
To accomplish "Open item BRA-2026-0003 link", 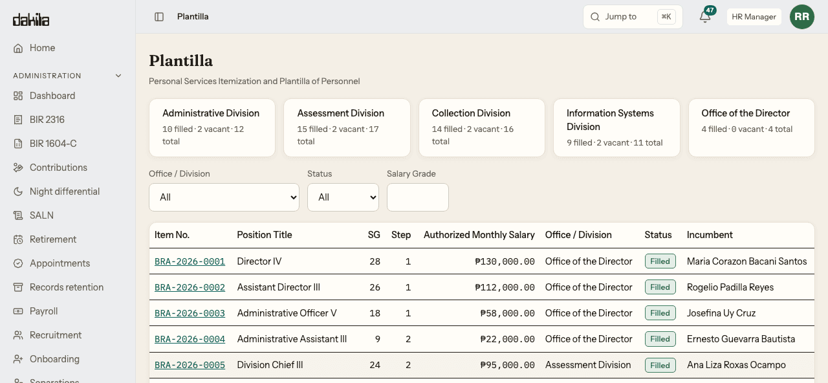I will click(x=190, y=313).
